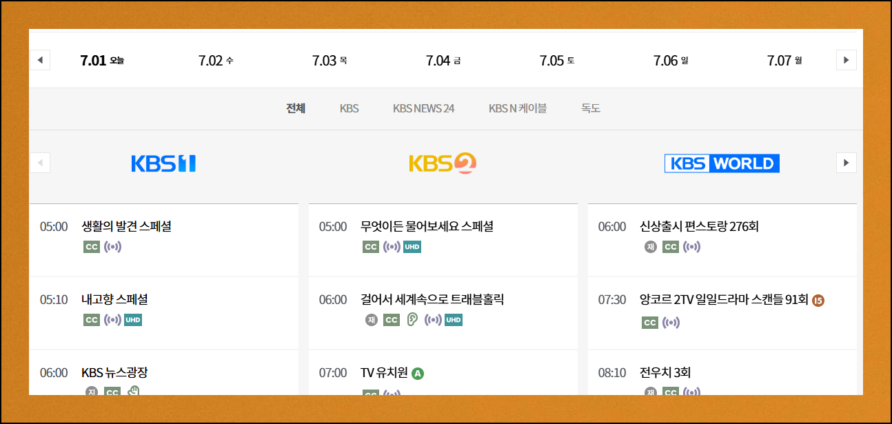892x424 pixels.
Task: Open program TV 유치원
Action: (x=383, y=372)
